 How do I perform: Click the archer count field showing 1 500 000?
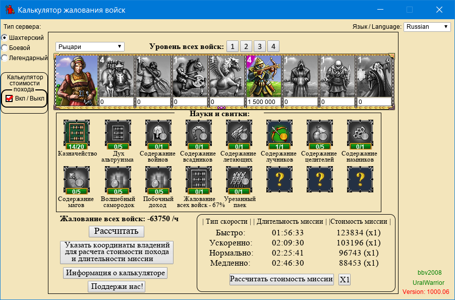[263, 102]
